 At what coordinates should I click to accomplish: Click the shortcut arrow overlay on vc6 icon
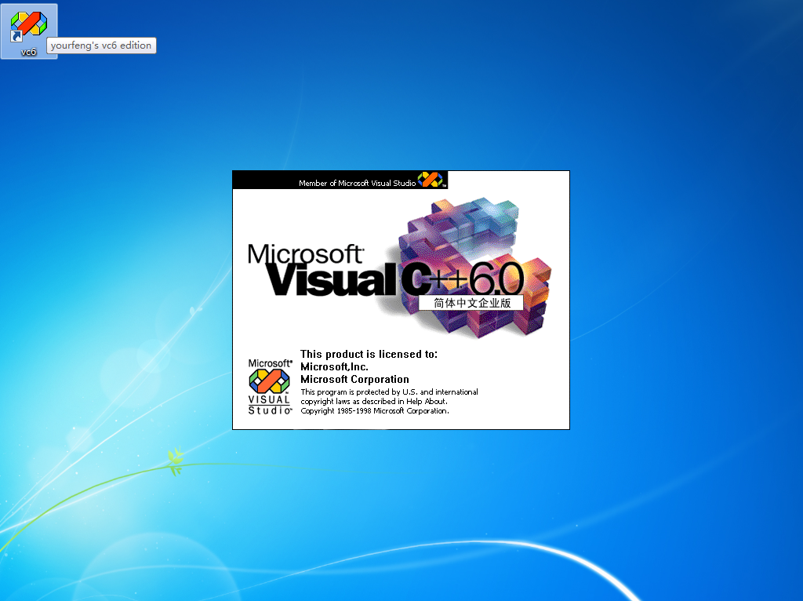[16, 37]
